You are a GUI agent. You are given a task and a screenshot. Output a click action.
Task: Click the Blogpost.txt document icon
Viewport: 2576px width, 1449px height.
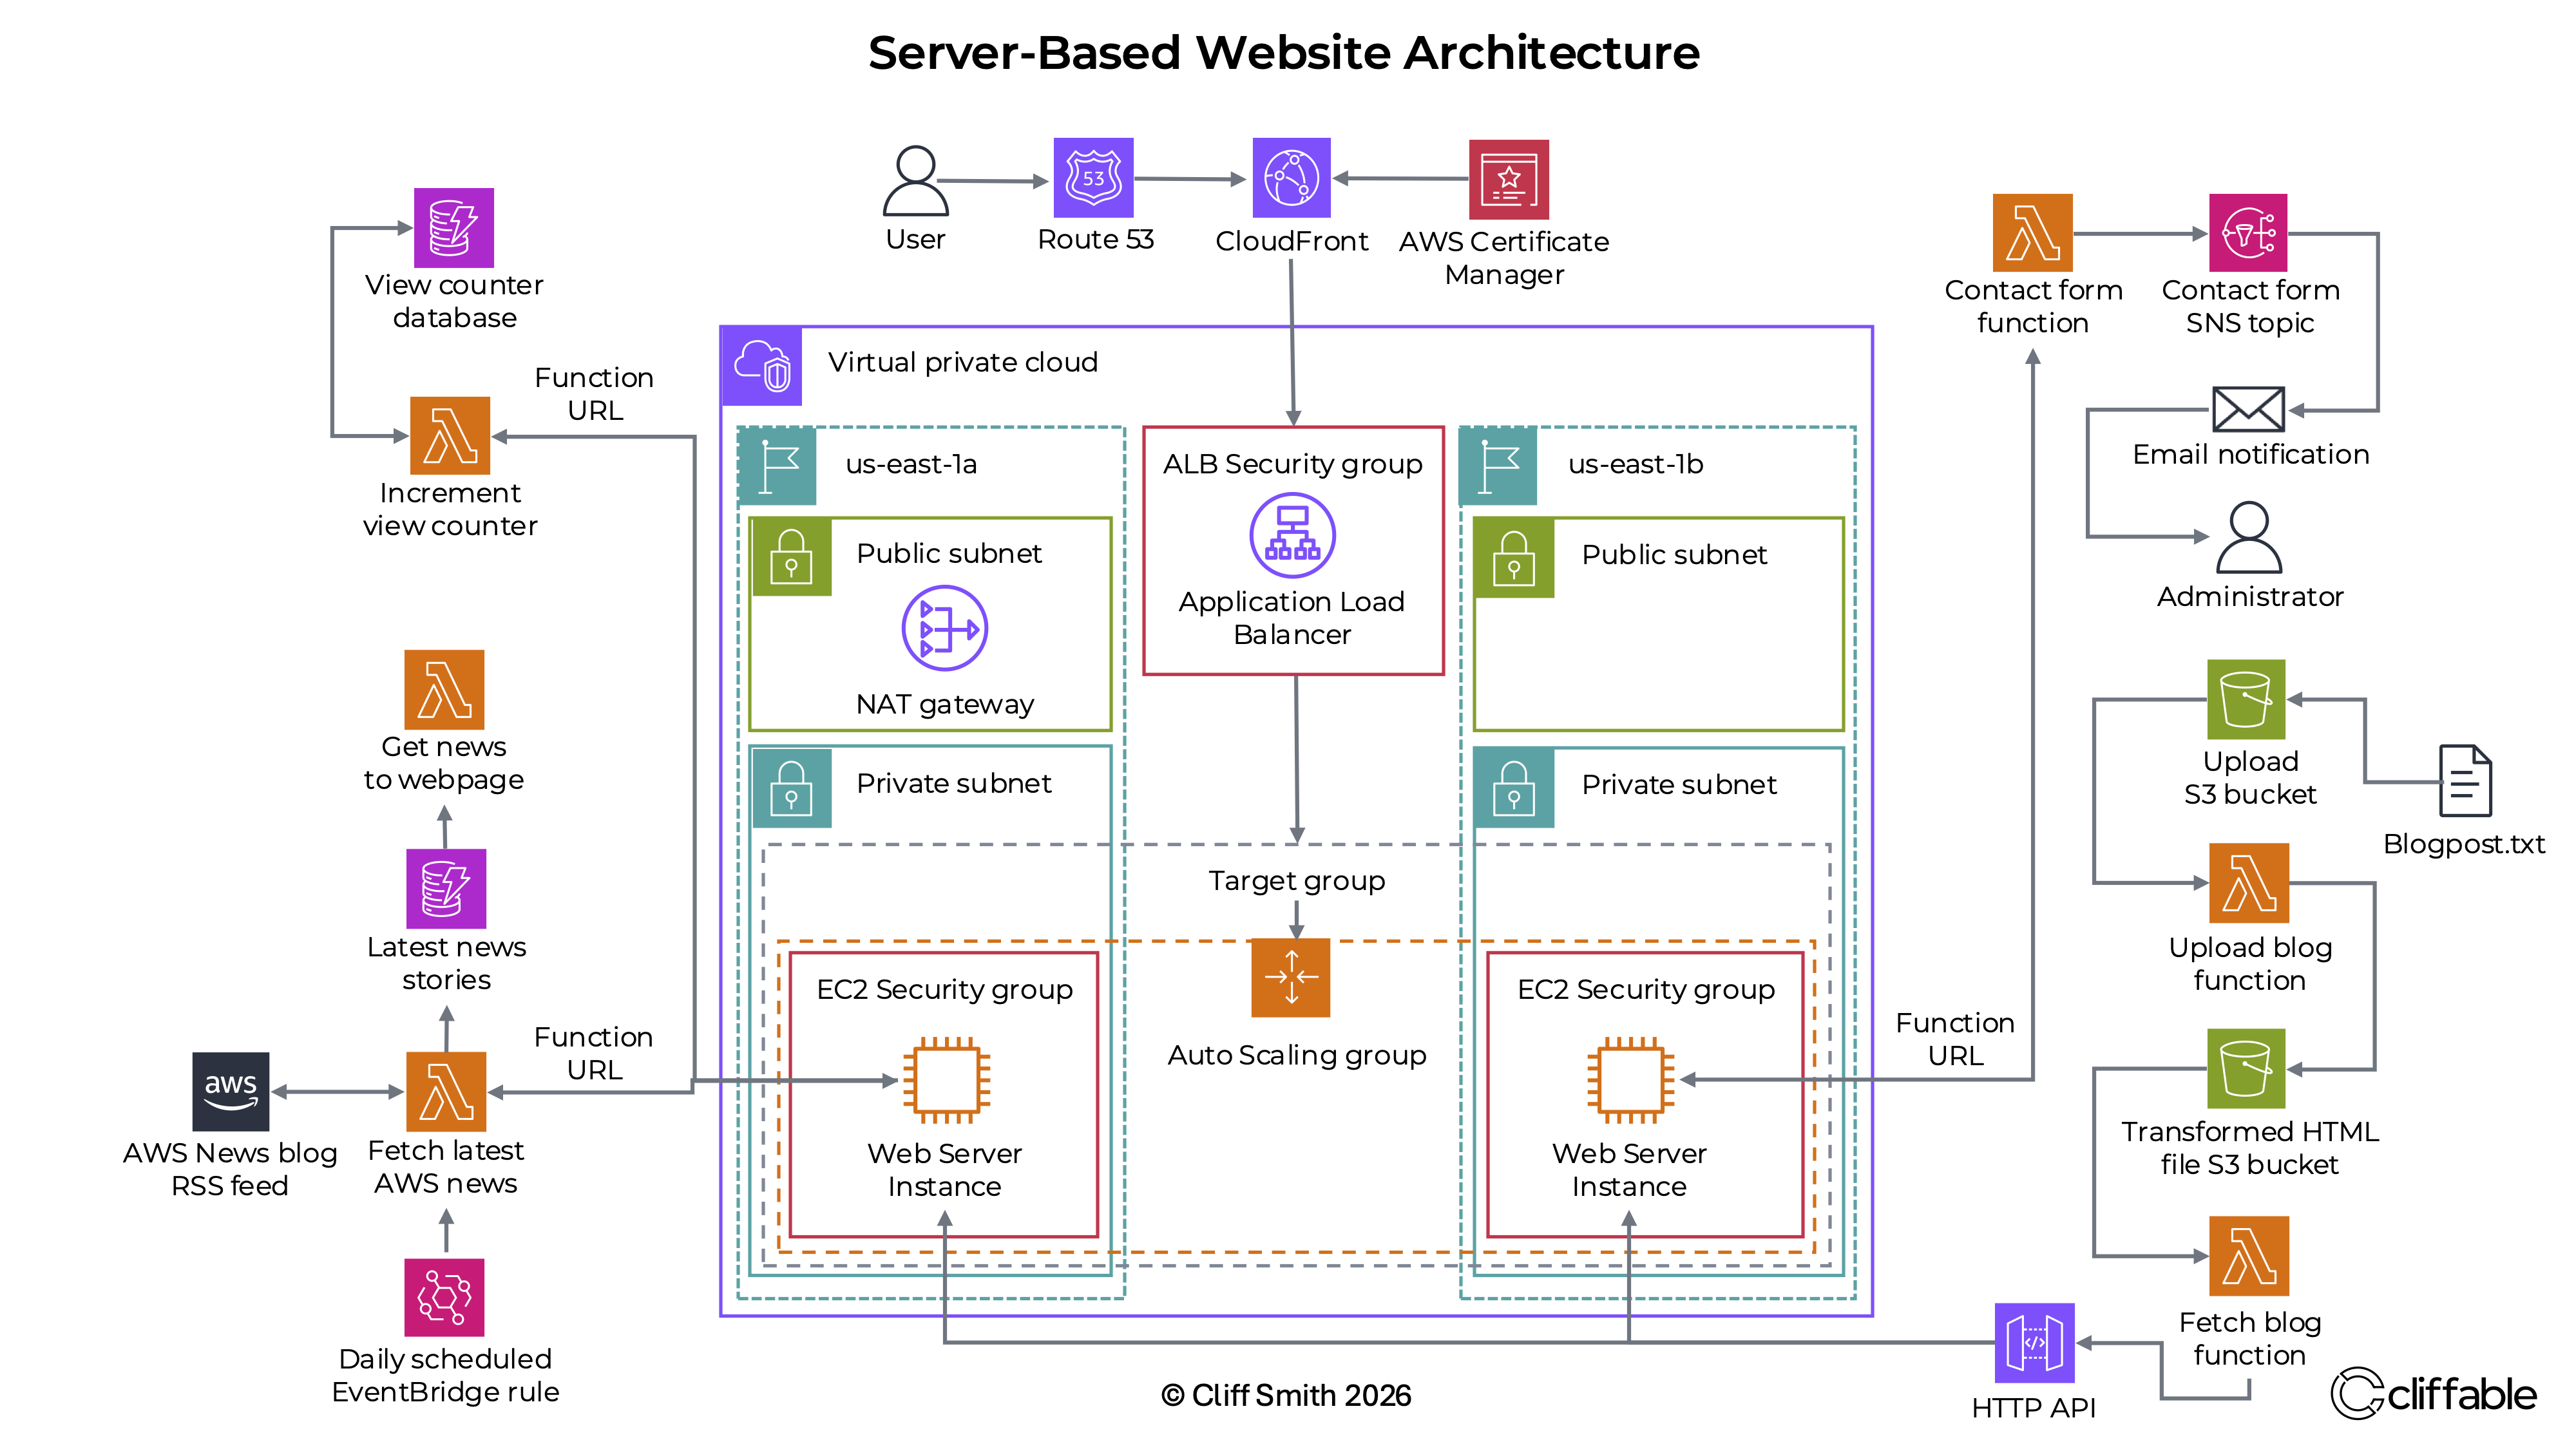click(x=2465, y=781)
